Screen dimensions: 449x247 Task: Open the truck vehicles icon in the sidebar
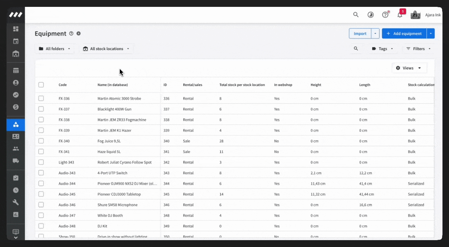pos(16,161)
